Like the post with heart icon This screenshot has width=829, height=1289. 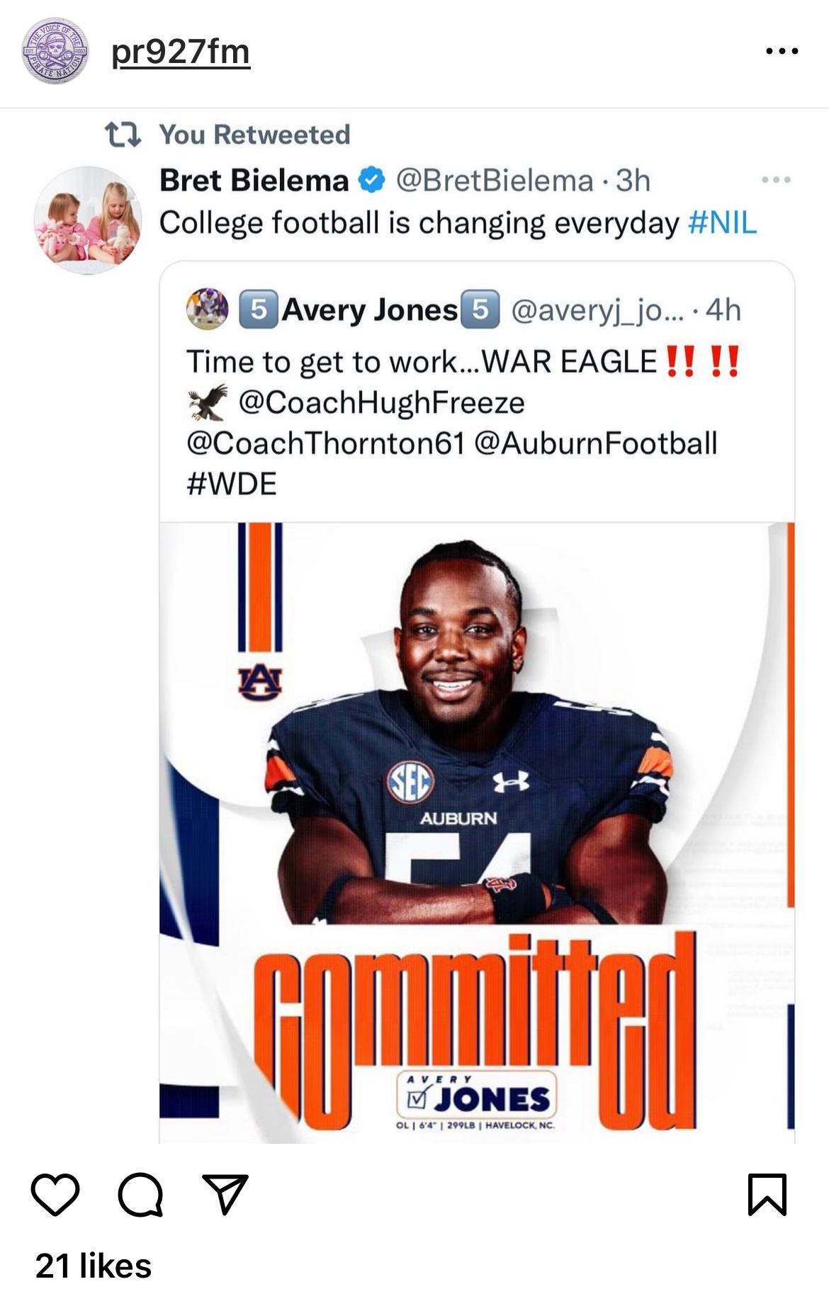(55, 1194)
